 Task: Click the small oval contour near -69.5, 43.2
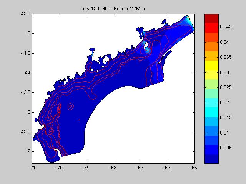[x=70, y=107]
